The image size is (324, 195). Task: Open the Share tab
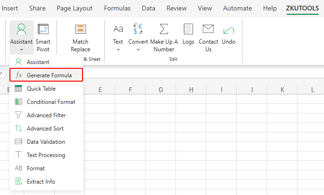coord(37,8)
